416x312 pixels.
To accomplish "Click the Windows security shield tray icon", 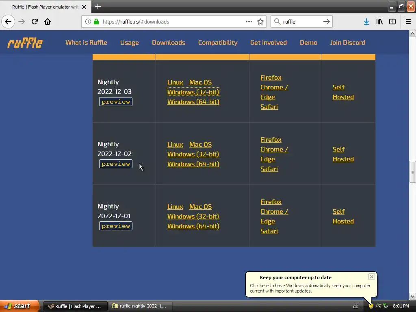I will click(x=371, y=306).
